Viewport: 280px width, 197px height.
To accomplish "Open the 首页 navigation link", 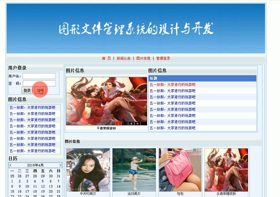I will coord(106,58).
